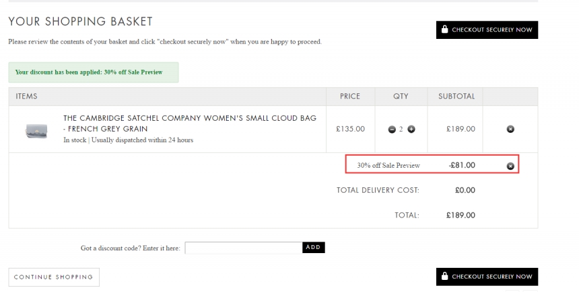Select the £135.00 price text

click(350, 129)
